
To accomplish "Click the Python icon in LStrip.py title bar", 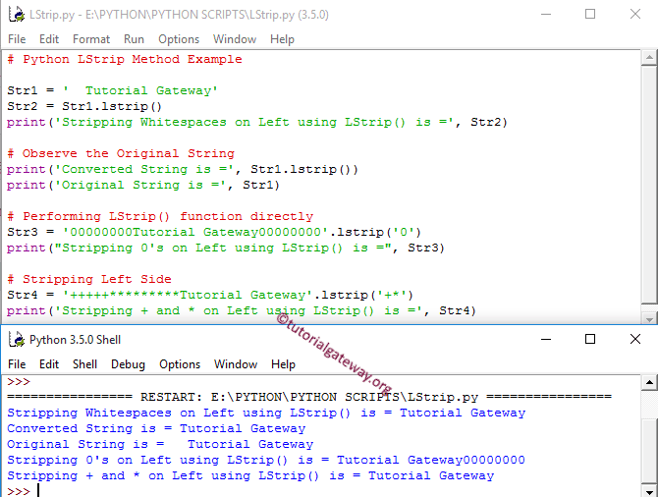I will (17, 15).
